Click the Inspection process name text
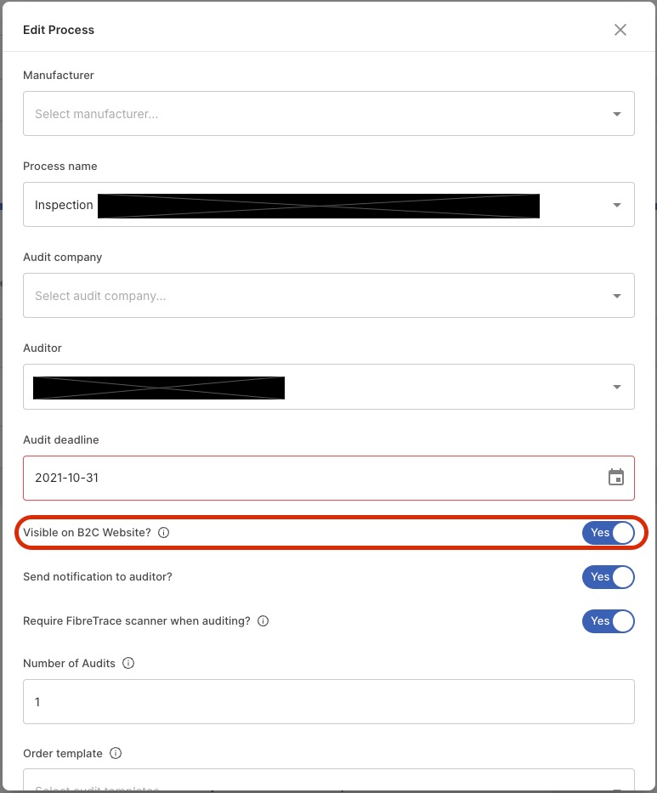Viewport: 657px width, 793px height. tap(64, 205)
